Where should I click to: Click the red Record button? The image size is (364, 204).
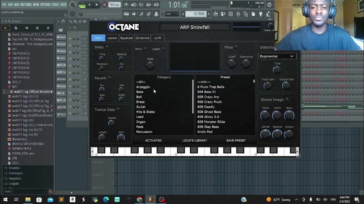click(104, 5)
